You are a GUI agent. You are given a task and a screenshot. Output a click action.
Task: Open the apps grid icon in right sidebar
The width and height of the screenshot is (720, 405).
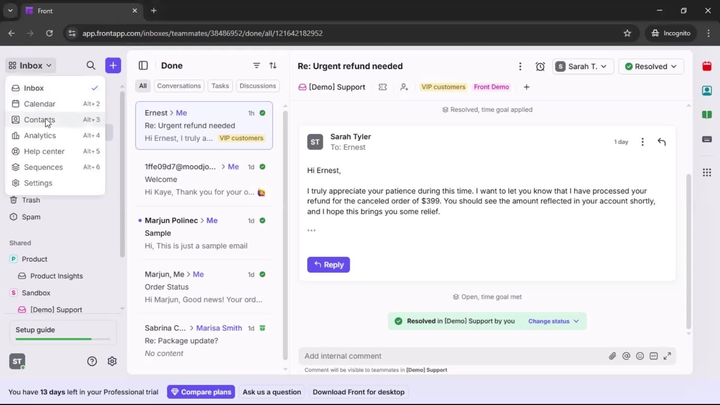coord(707,172)
